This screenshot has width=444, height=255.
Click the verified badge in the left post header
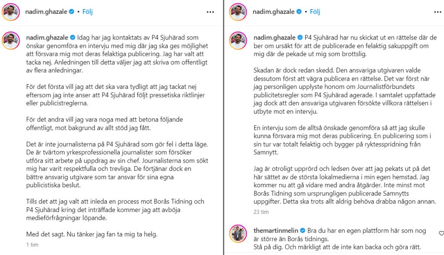tap(72, 12)
